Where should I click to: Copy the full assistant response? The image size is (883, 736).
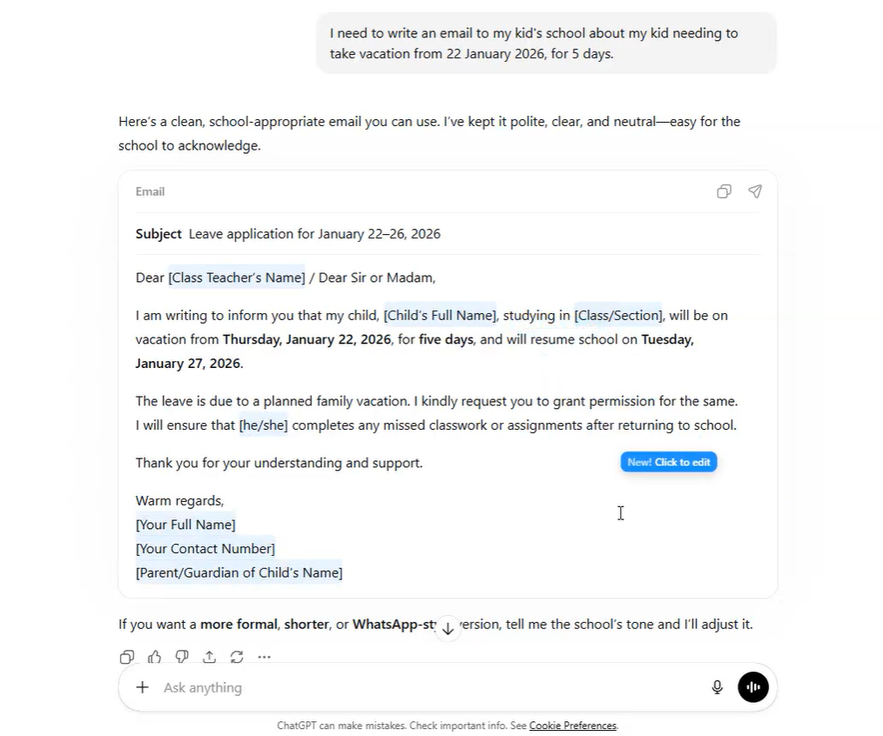point(126,657)
